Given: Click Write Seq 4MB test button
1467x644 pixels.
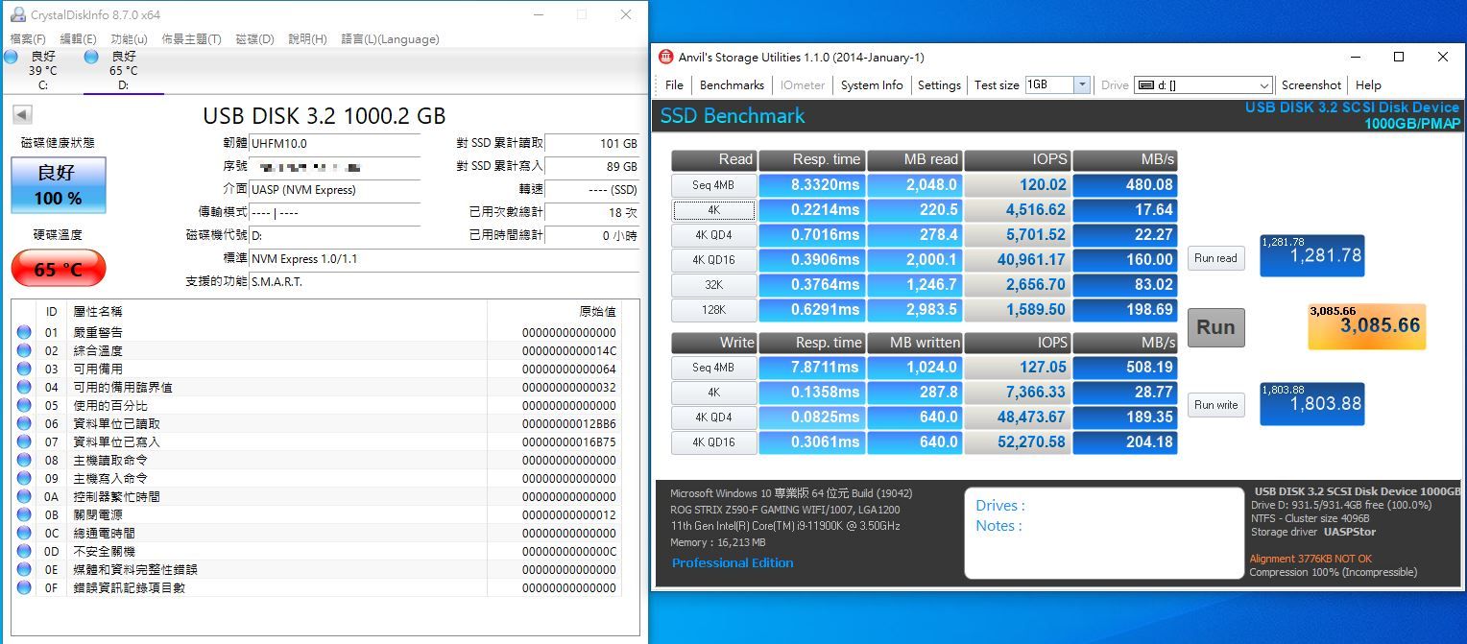Looking at the screenshot, I should [713, 368].
